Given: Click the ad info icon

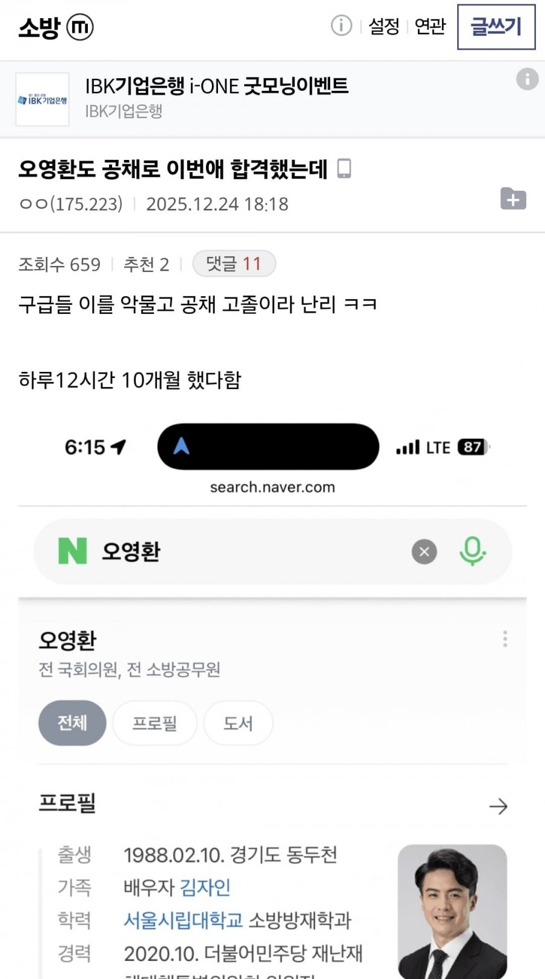Looking at the screenshot, I should click(x=527, y=79).
